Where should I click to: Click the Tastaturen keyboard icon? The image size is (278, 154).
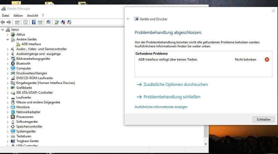click(x=13, y=136)
